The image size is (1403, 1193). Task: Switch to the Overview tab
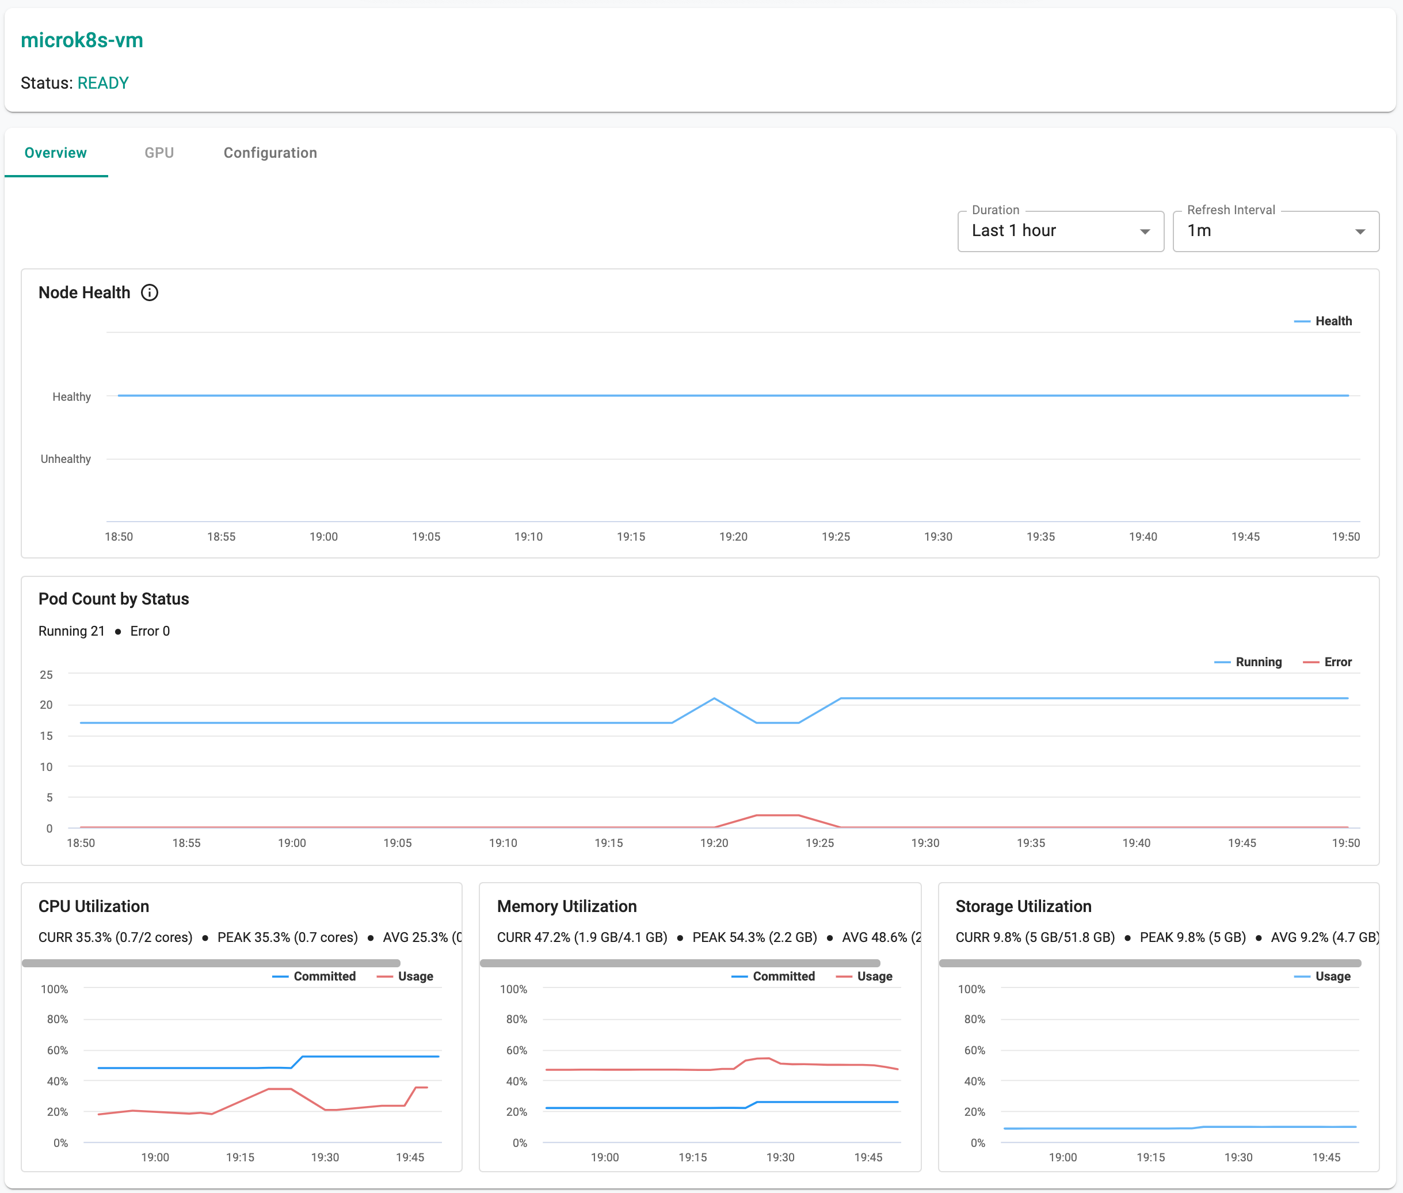[x=55, y=153]
